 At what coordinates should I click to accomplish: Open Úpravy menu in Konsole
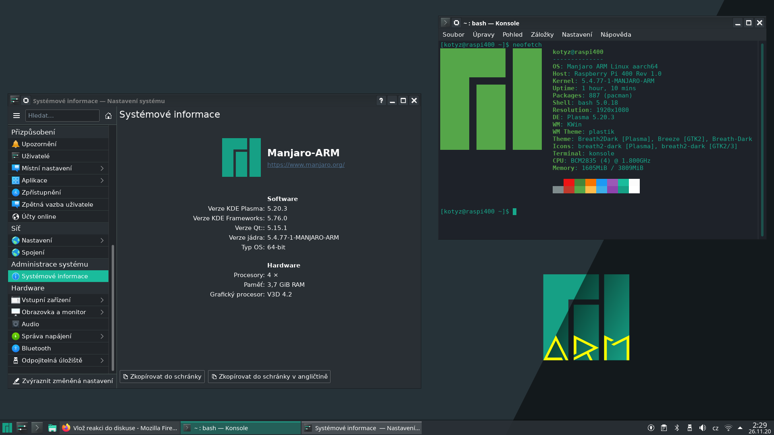pyautogui.click(x=483, y=35)
